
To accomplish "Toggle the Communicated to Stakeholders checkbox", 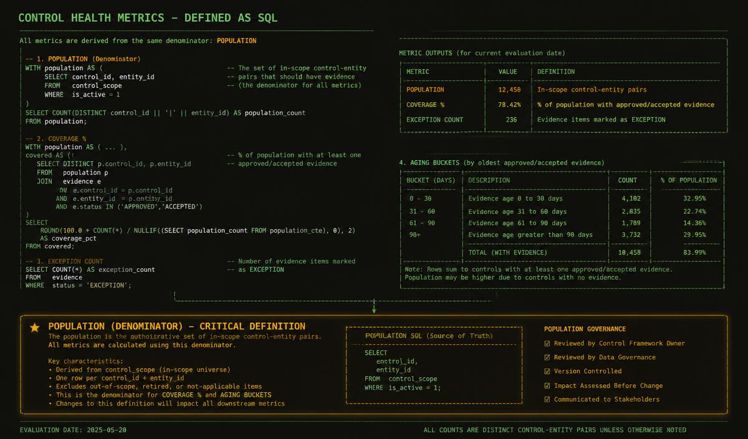I will pyautogui.click(x=547, y=400).
